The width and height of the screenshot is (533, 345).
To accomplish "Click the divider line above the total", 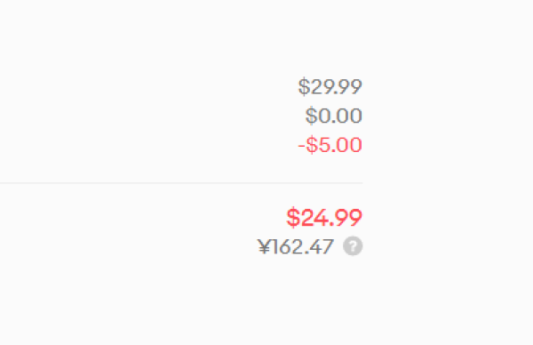I will pyautogui.click(x=181, y=183).
